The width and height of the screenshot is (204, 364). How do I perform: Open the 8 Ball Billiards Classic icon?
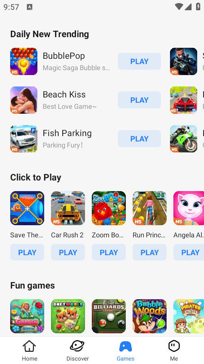(109, 316)
